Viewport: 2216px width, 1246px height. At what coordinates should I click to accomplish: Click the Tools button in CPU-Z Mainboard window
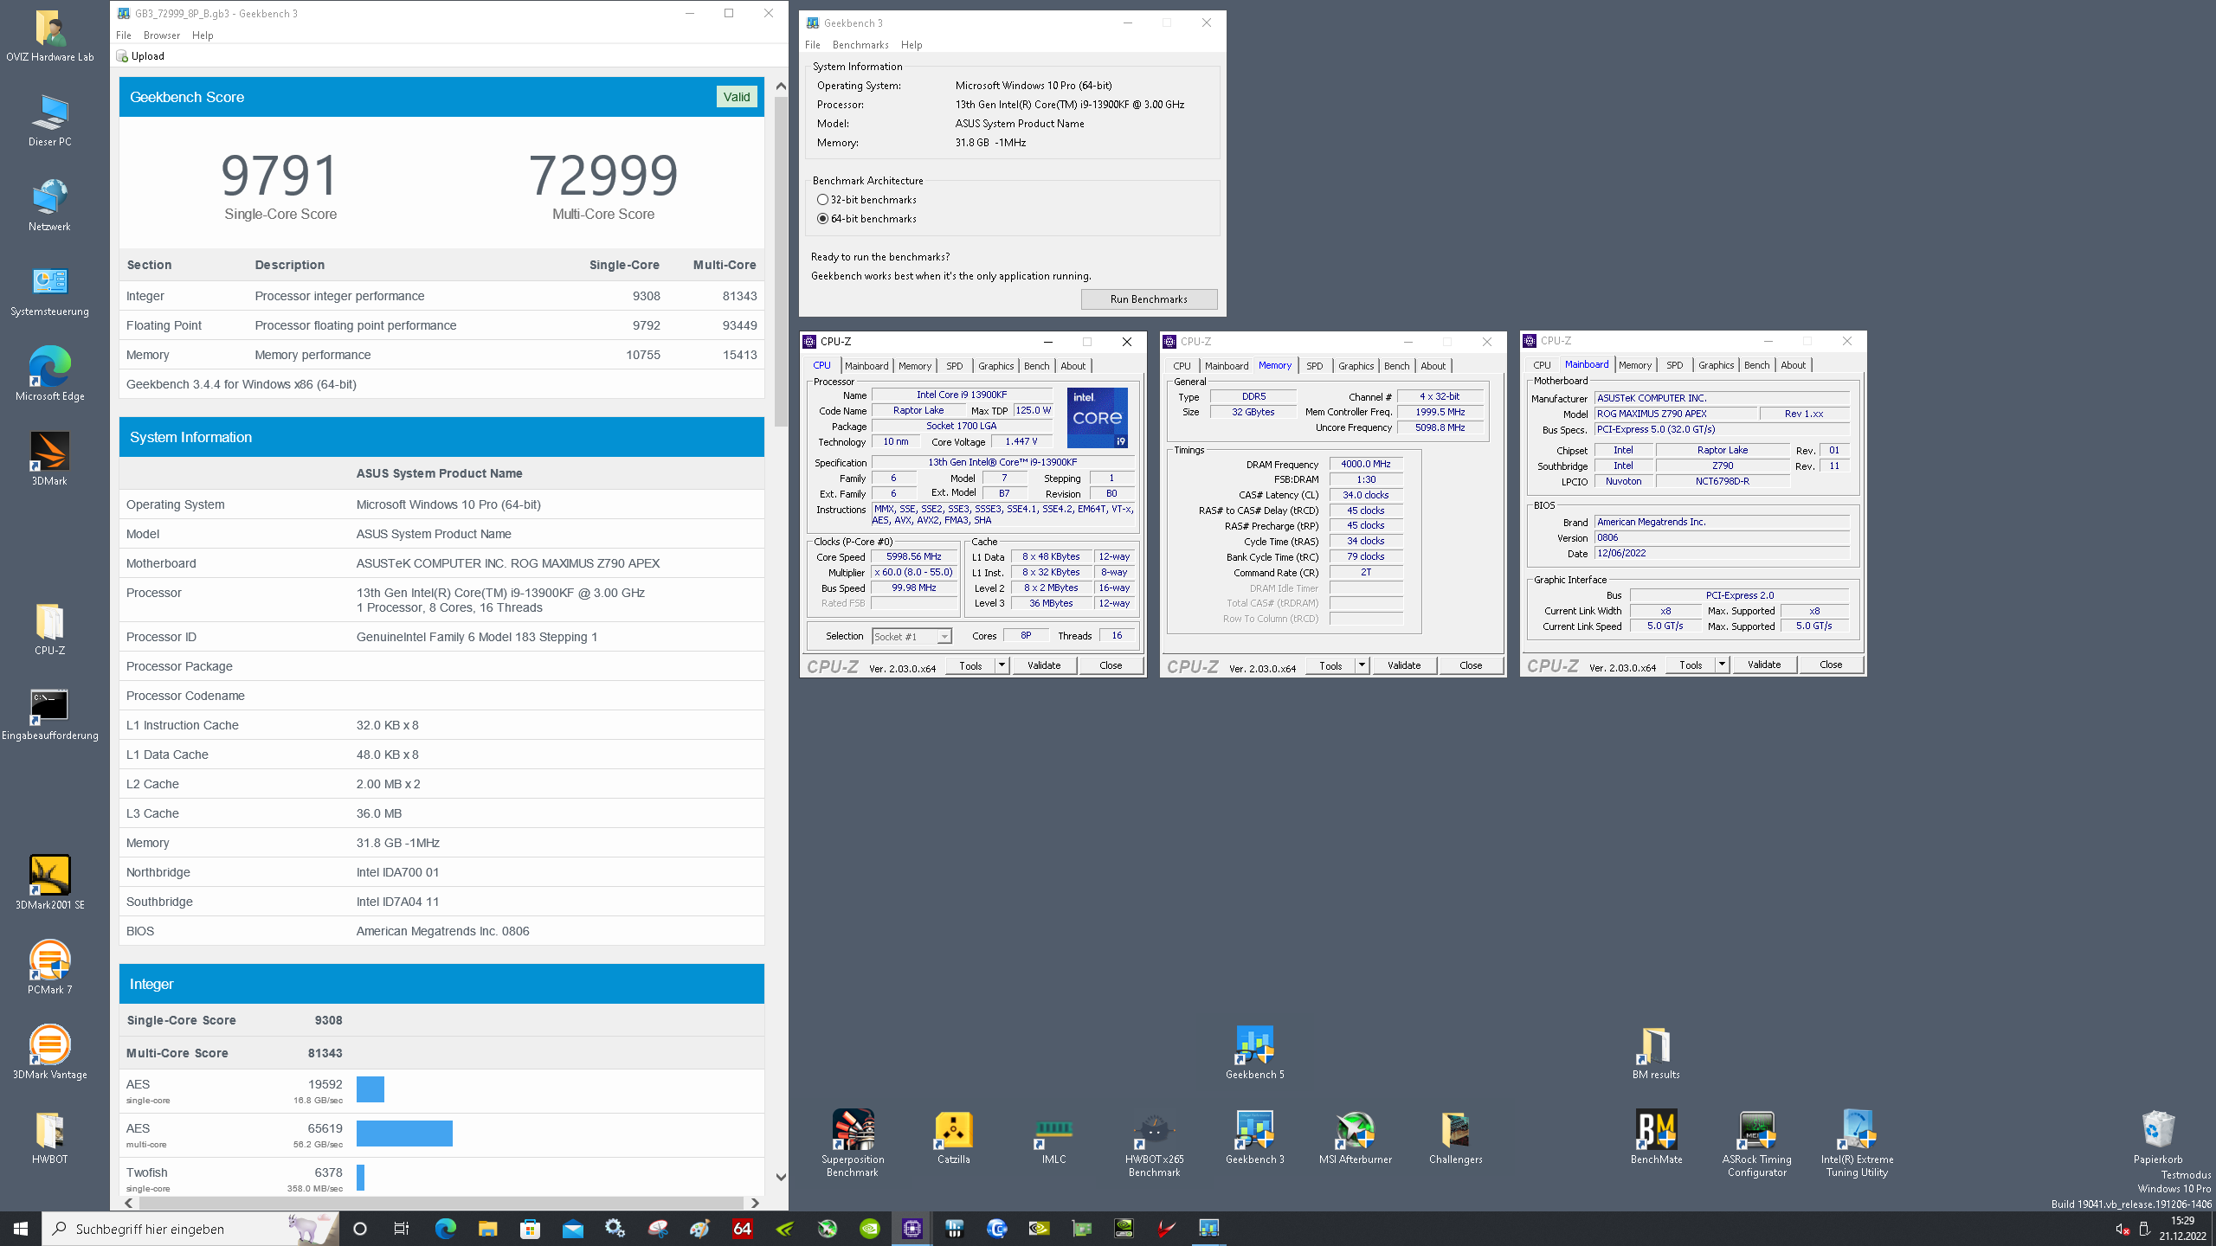[x=1691, y=665]
